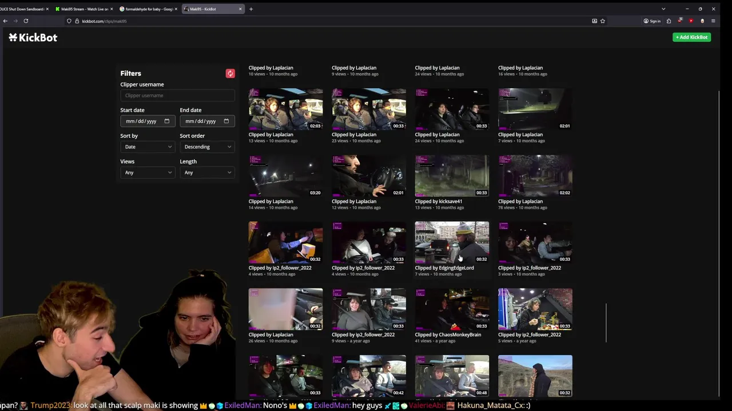Click the red YouTube extension icon
732x411 pixels.
[691, 21]
